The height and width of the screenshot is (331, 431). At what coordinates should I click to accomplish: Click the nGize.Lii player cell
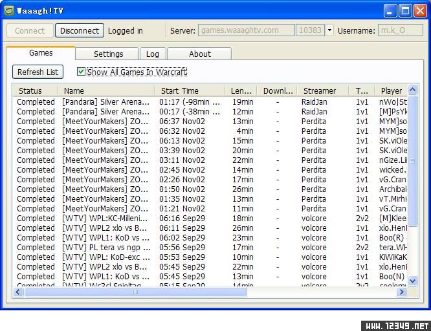point(393,160)
